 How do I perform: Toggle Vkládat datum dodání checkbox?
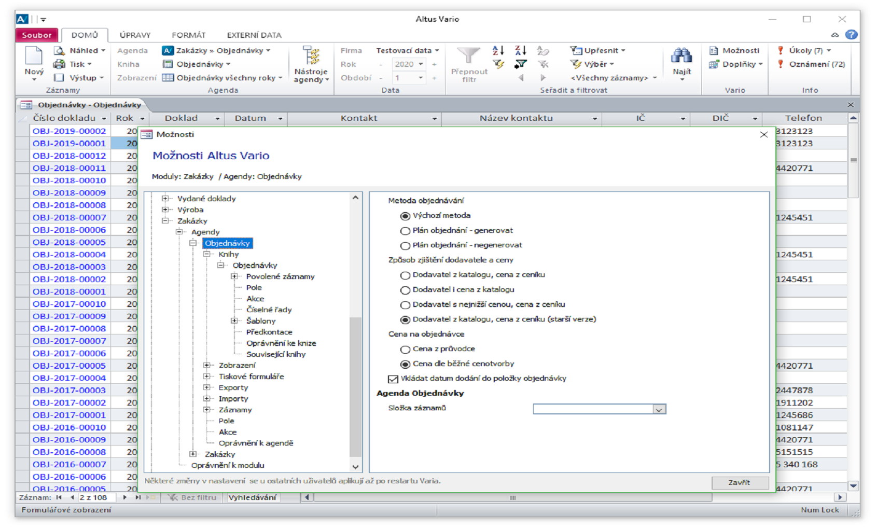(393, 379)
